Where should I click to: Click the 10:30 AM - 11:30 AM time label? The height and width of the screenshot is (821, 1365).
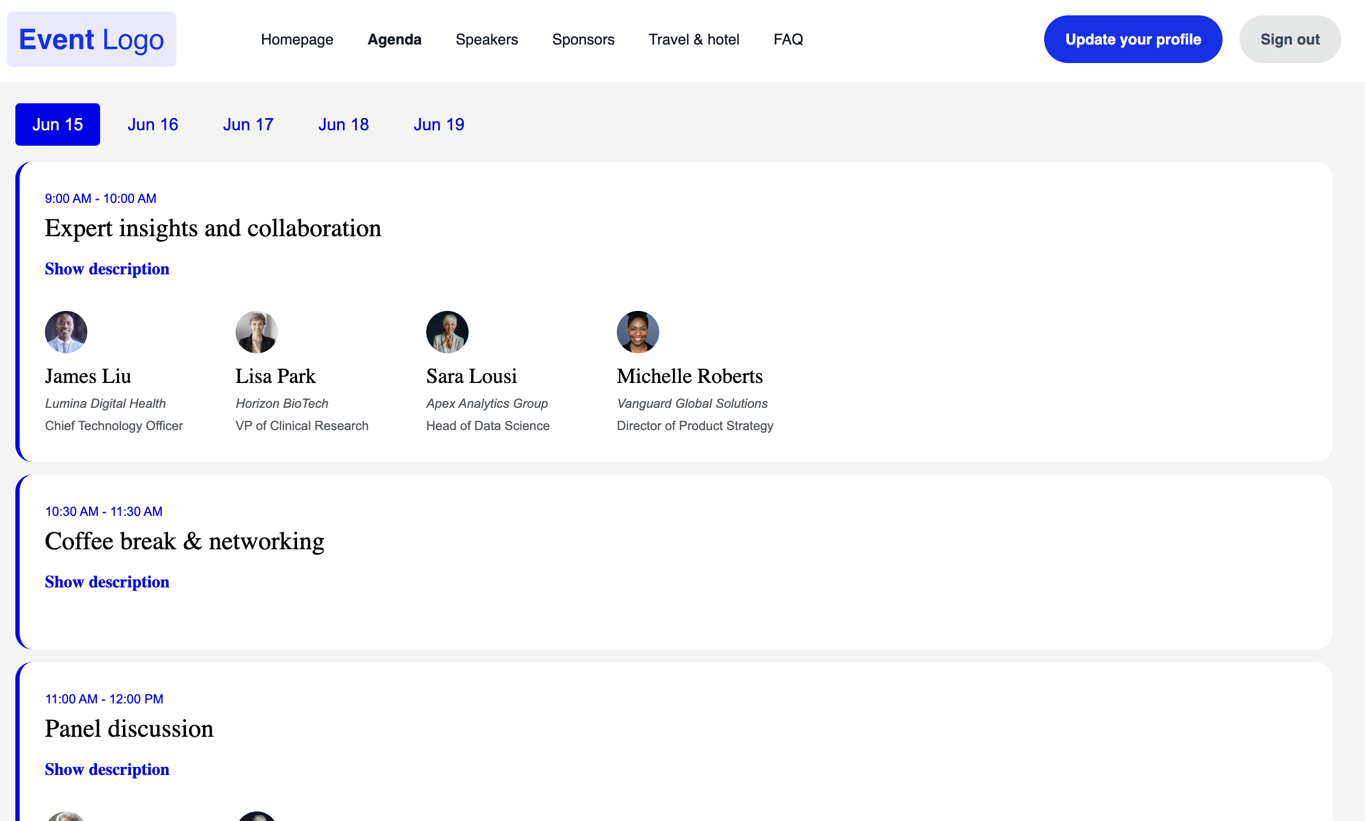coord(104,512)
